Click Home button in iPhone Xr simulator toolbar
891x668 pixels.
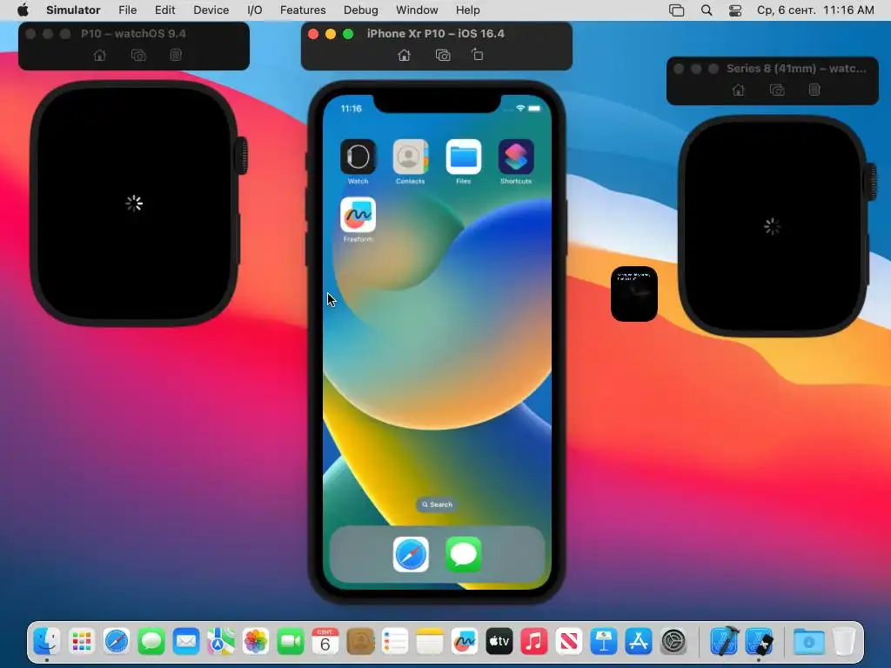pos(404,55)
